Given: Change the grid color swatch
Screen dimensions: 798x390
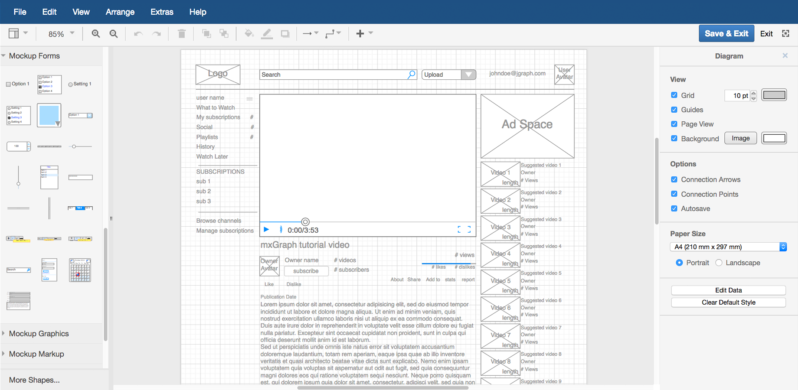Looking at the screenshot, I should pos(774,95).
